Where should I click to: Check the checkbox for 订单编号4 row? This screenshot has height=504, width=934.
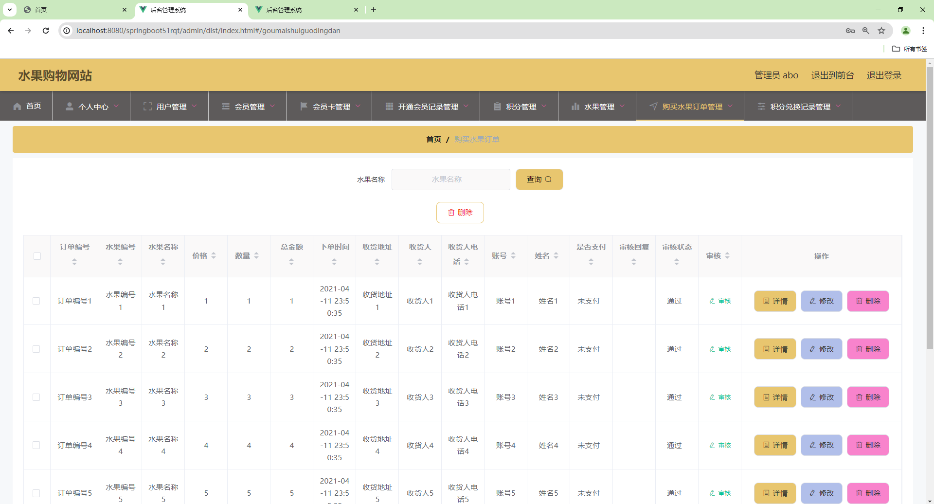pyautogui.click(x=37, y=445)
